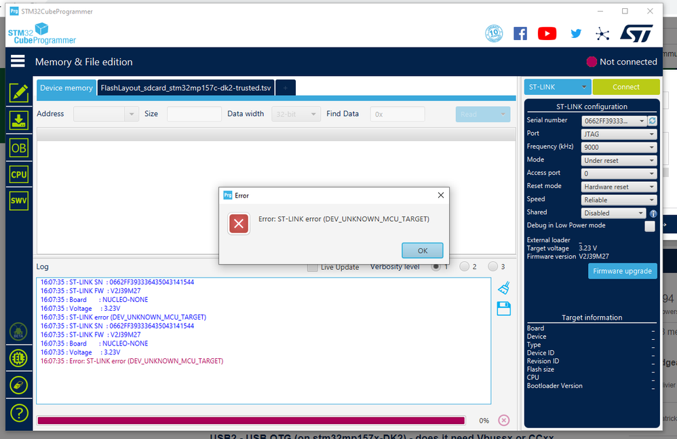
Task: Open the Port JTAG dropdown
Action: click(619, 134)
